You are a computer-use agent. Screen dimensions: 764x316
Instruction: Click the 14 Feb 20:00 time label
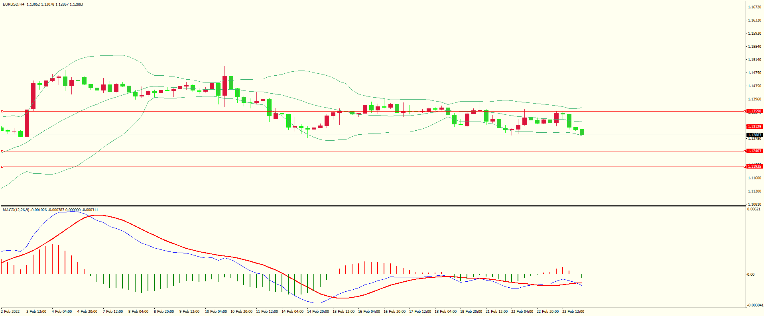318,312
